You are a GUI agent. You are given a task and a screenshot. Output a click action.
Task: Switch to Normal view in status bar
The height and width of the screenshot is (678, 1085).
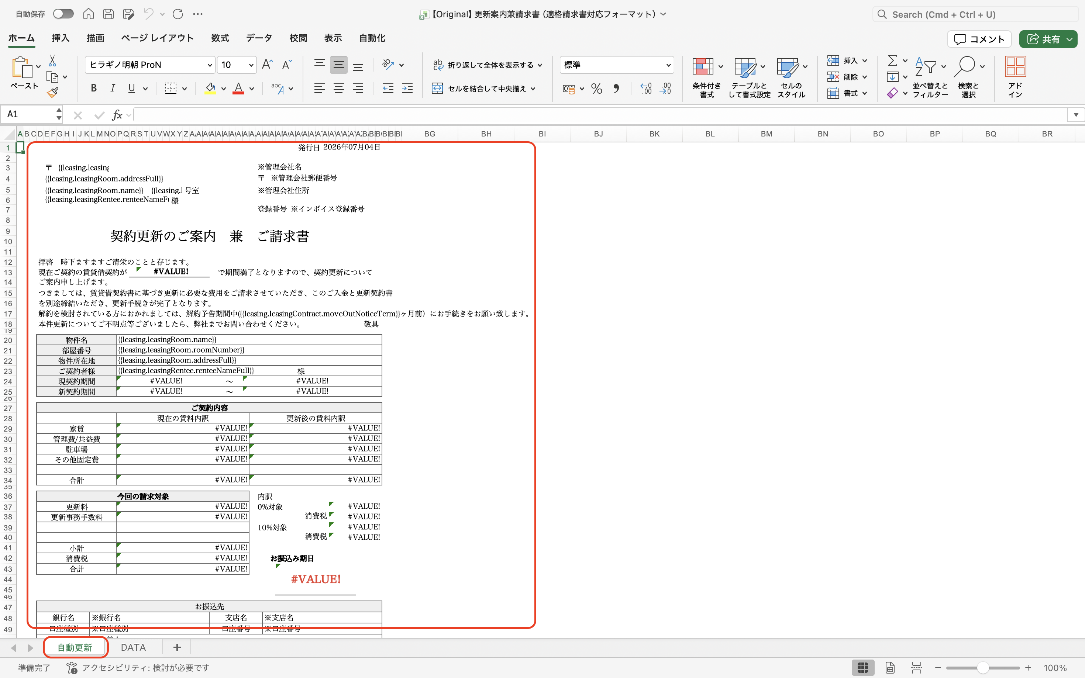[862, 668]
